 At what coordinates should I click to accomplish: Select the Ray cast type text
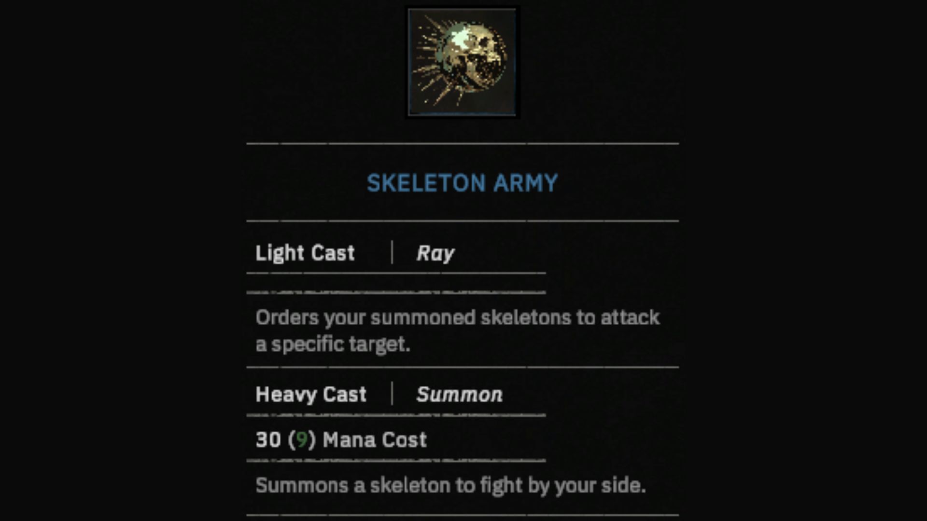[435, 254]
